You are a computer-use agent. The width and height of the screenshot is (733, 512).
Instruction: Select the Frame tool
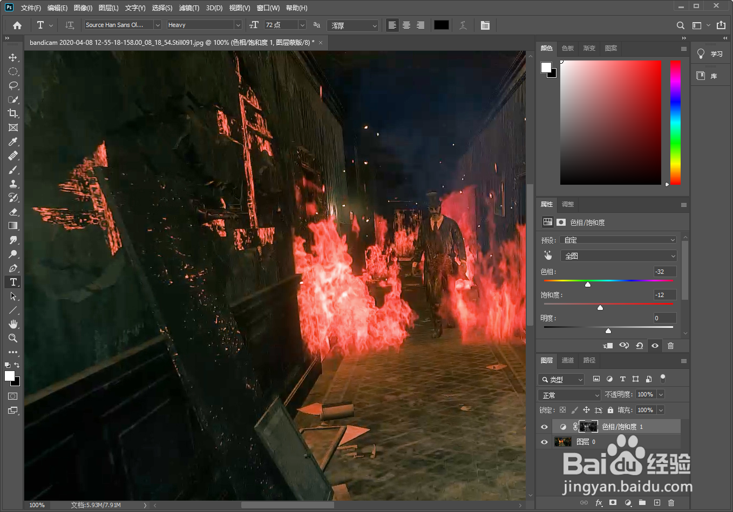pos(13,127)
